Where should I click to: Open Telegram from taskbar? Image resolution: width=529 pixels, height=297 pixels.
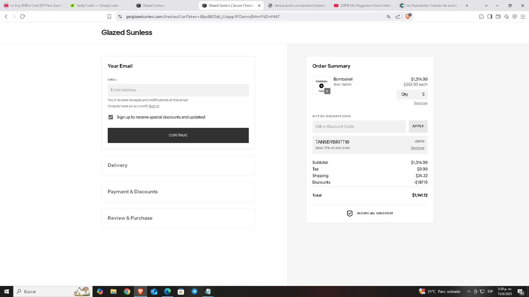click(x=194, y=291)
